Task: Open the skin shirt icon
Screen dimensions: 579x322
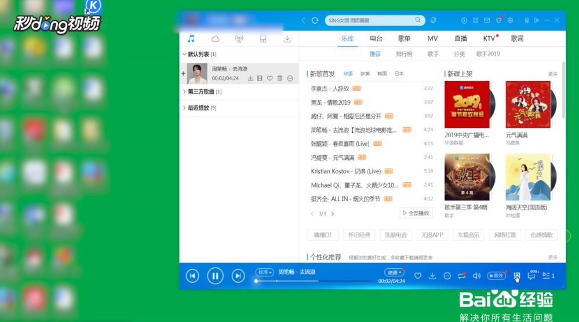Action: point(499,20)
